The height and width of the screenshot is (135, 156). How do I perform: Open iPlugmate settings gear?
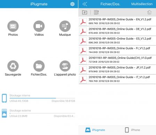72,4
